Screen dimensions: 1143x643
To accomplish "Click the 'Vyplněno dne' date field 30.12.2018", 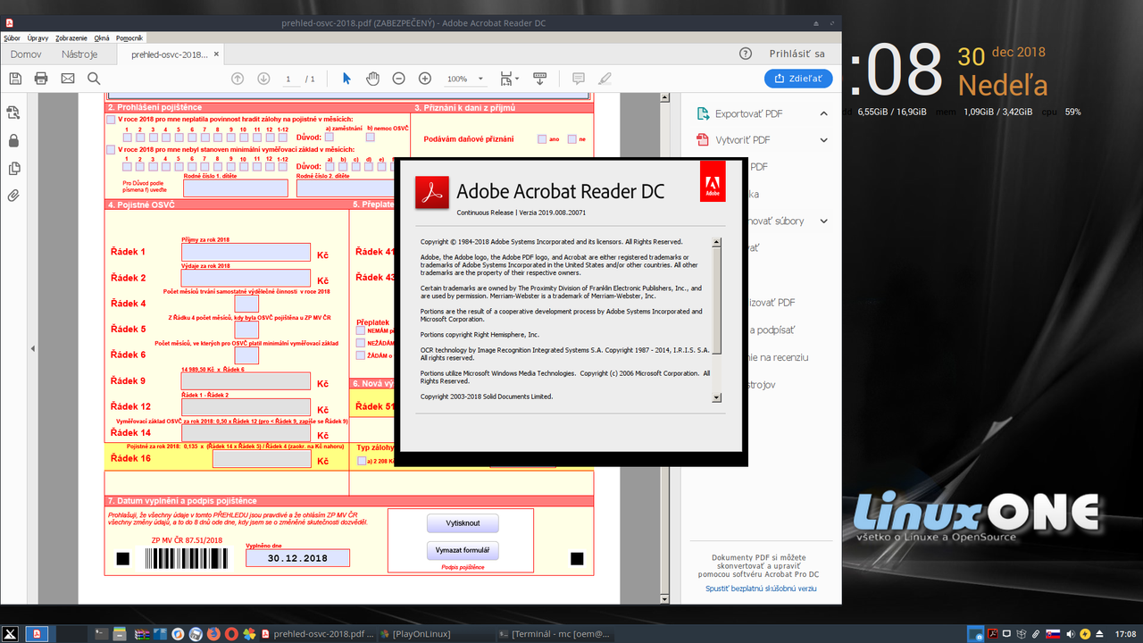I will [x=297, y=558].
